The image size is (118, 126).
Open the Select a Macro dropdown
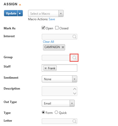click(46, 13)
